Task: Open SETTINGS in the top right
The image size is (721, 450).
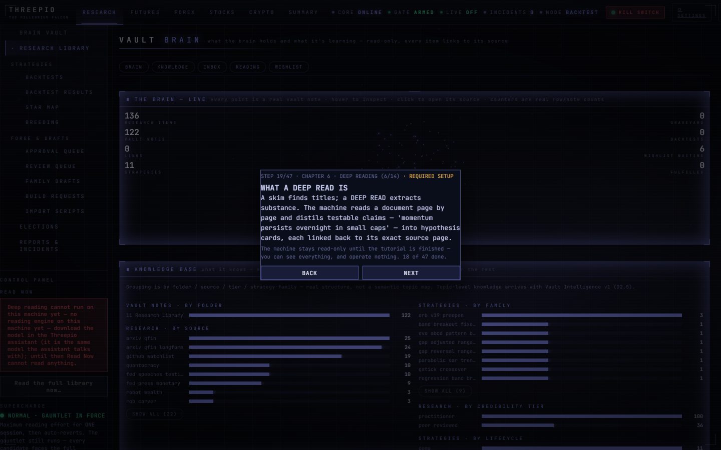Action: (691, 12)
